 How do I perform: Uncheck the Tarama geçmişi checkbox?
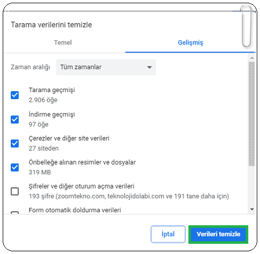(x=15, y=95)
